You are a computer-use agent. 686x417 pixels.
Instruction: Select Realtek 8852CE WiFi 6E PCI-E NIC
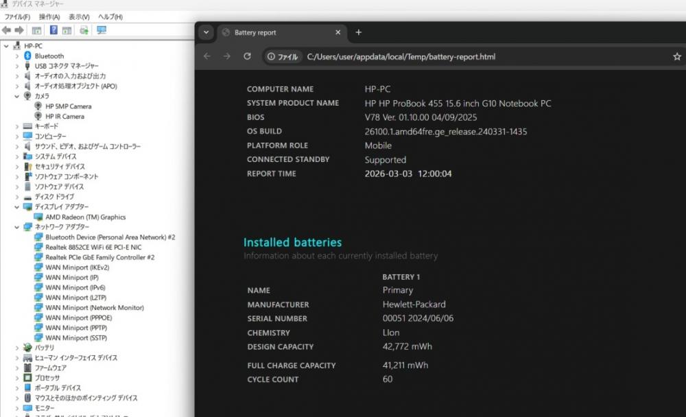tap(93, 247)
